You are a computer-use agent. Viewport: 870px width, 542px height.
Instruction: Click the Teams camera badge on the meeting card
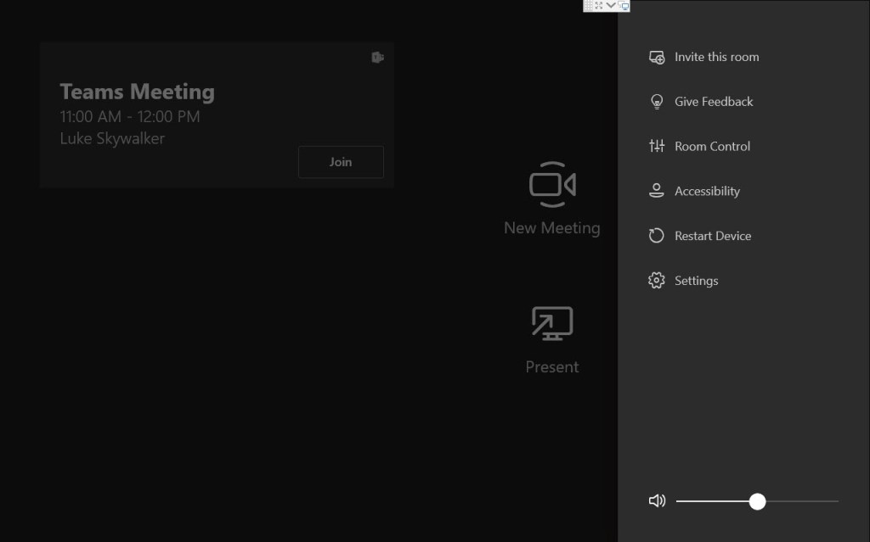point(377,58)
